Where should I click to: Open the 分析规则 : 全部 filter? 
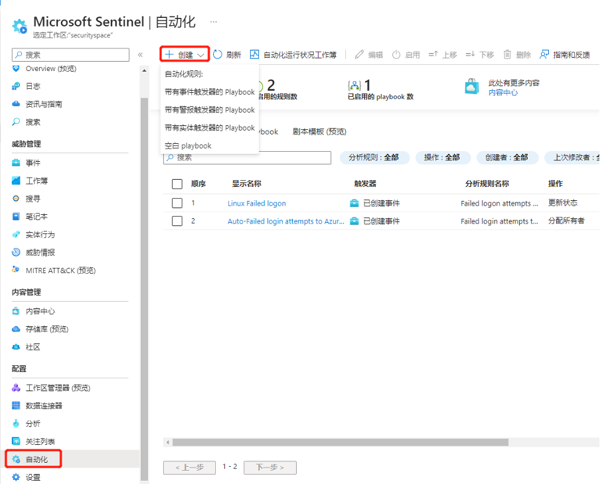(374, 158)
